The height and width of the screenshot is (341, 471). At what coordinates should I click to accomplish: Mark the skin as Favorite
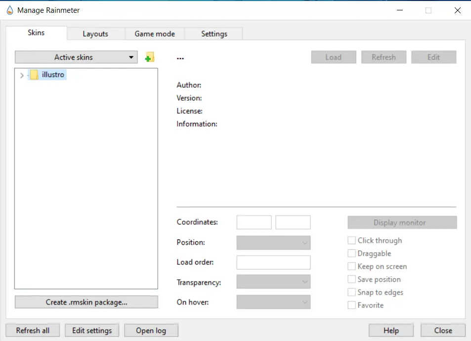[352, 305]
